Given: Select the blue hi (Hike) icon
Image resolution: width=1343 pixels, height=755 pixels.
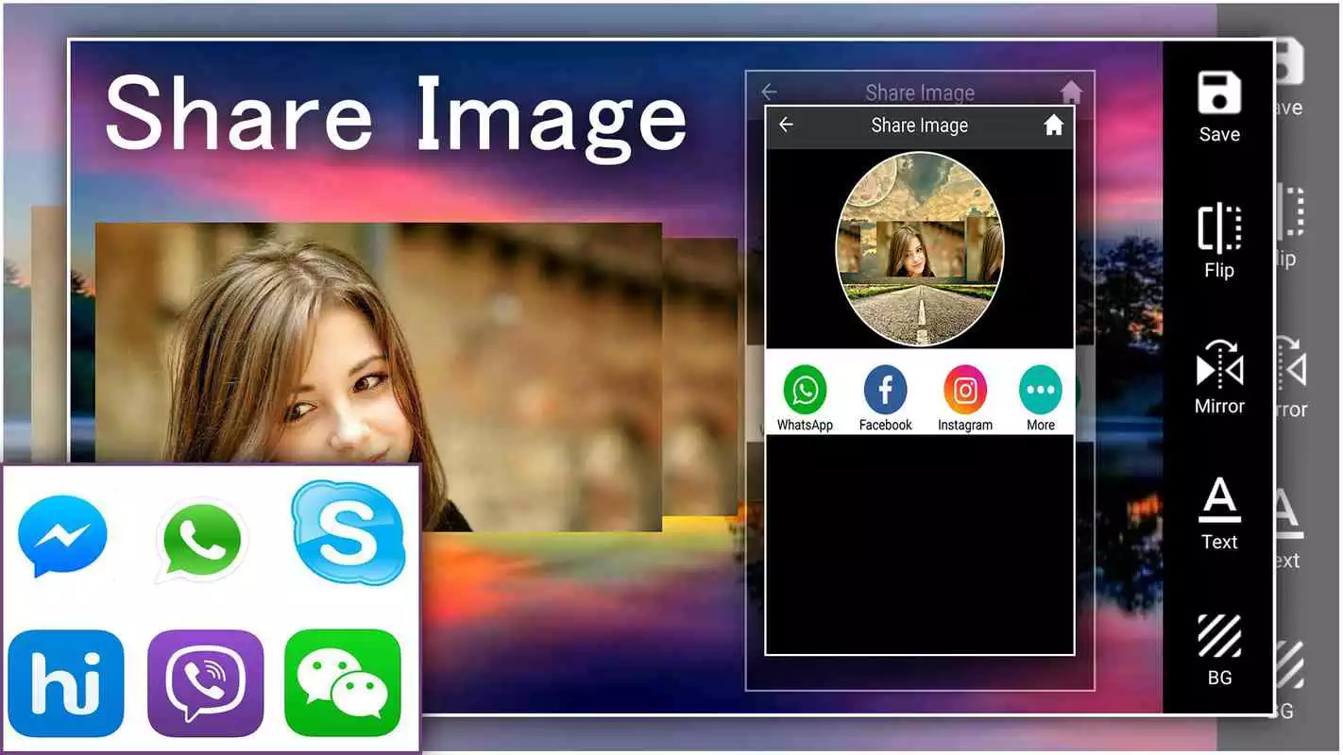Looking at the screenshot, I should (65, 683).
